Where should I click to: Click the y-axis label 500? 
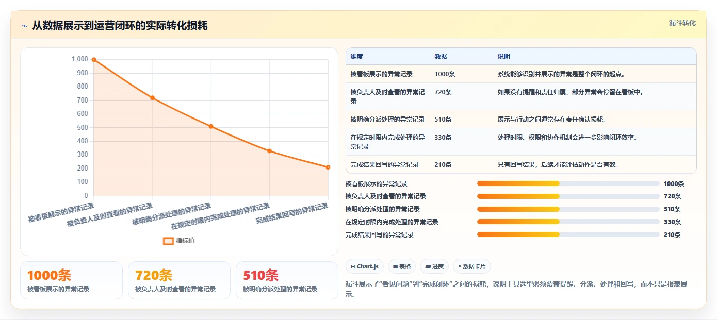tap(82, 127)
